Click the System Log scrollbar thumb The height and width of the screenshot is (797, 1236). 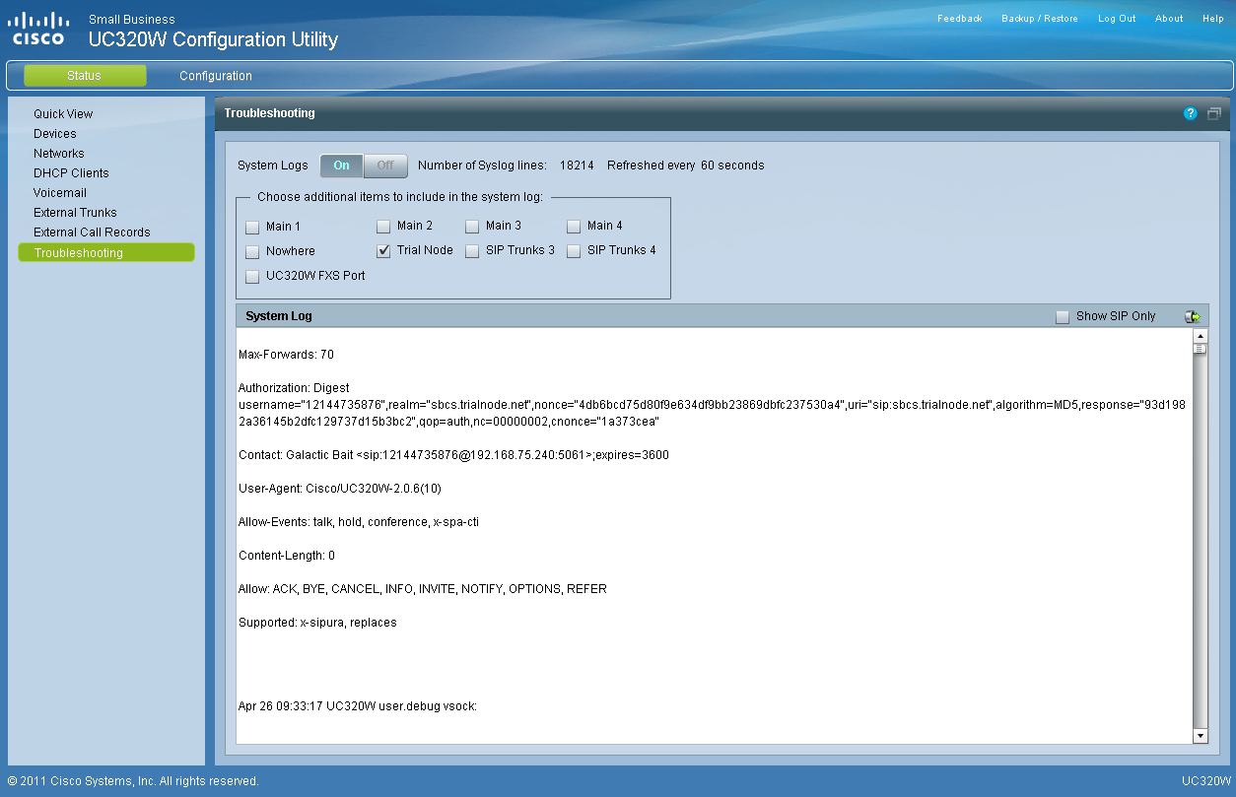[1200, 349]
